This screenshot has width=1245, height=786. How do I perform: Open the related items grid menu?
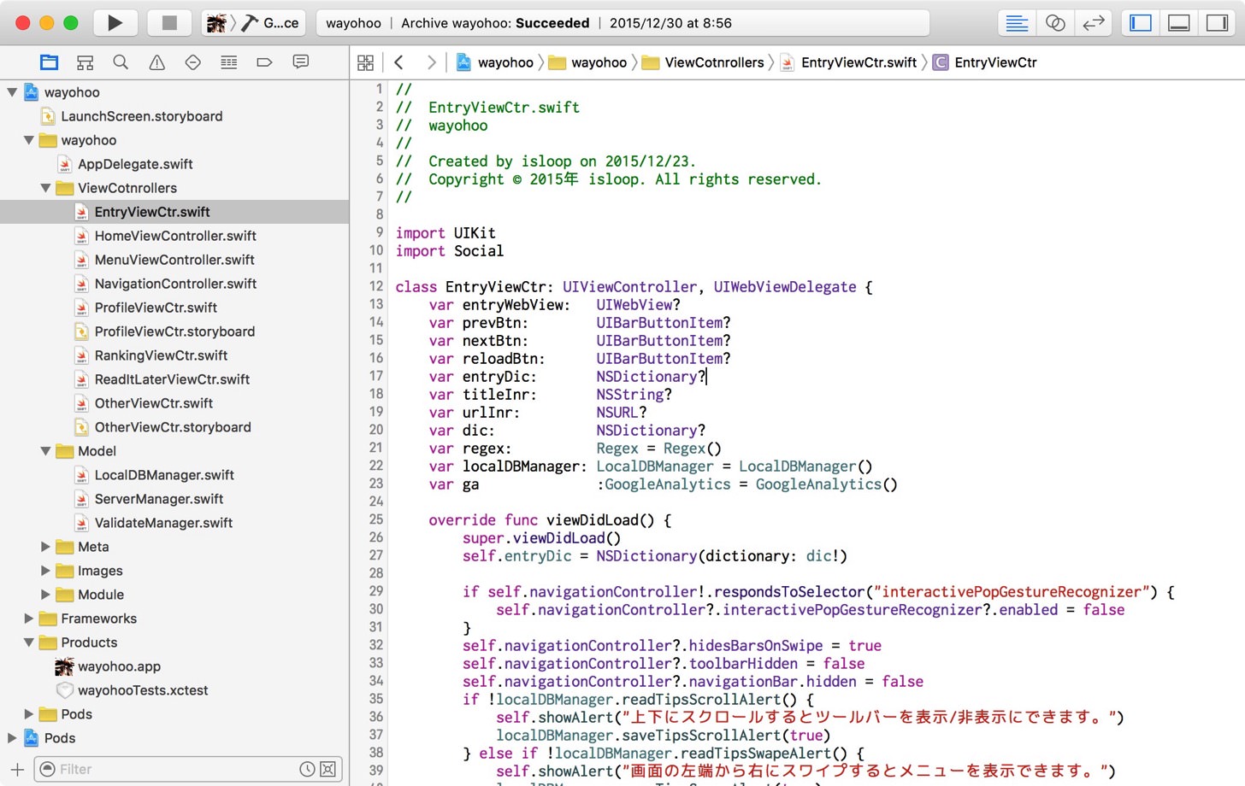(366, 62)
